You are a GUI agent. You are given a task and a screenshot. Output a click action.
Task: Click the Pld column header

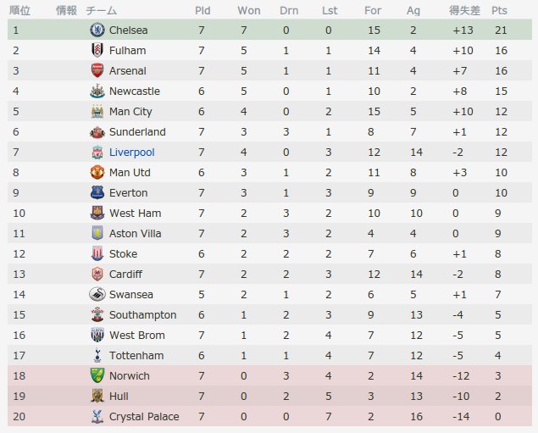202,11
